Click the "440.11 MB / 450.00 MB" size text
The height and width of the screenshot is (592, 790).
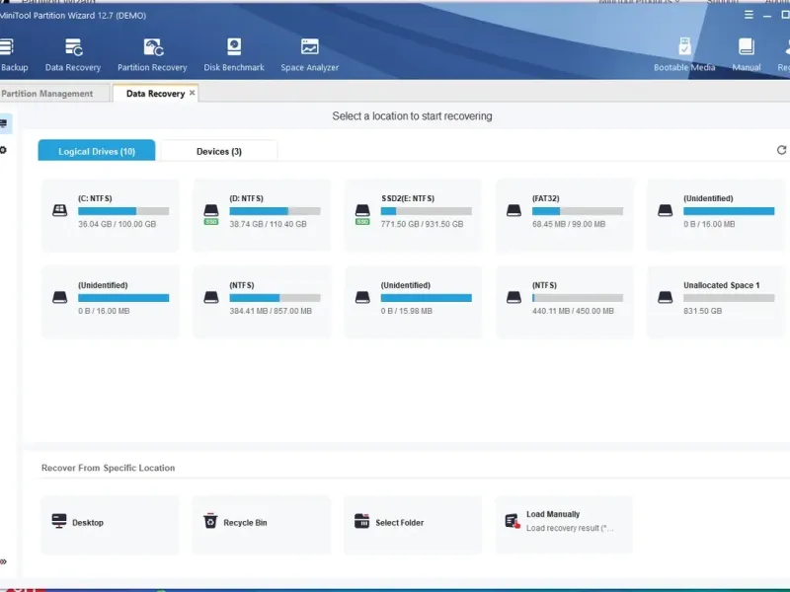[x=574, y=311]
